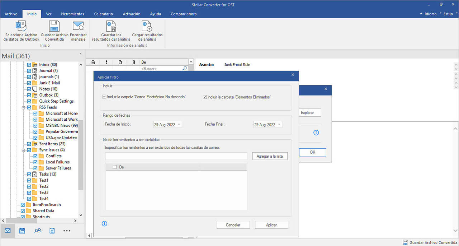Click info icon in the background dialog

click(316, 133)
